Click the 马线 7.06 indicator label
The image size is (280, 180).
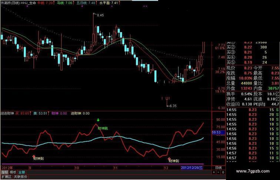pos(65,3)
